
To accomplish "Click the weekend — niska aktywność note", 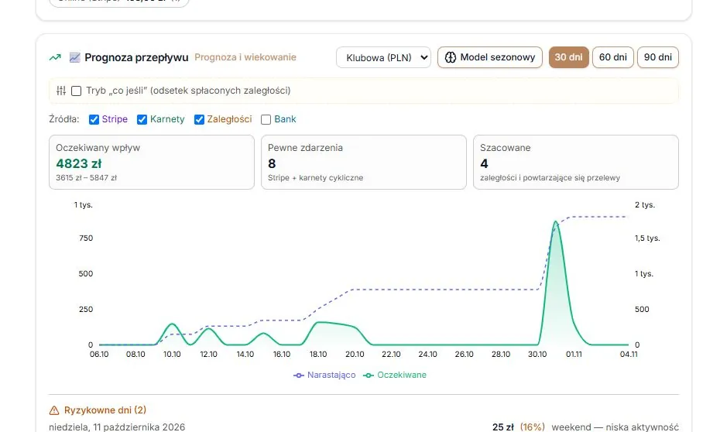I will click(615, 427).
